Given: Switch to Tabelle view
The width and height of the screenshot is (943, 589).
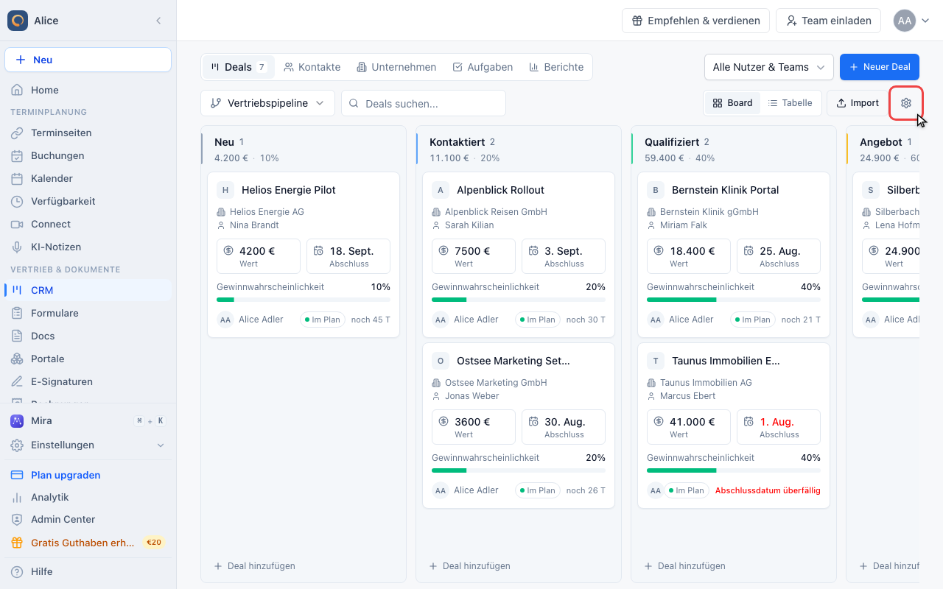Looking at the screenshot, I should 790,103.
